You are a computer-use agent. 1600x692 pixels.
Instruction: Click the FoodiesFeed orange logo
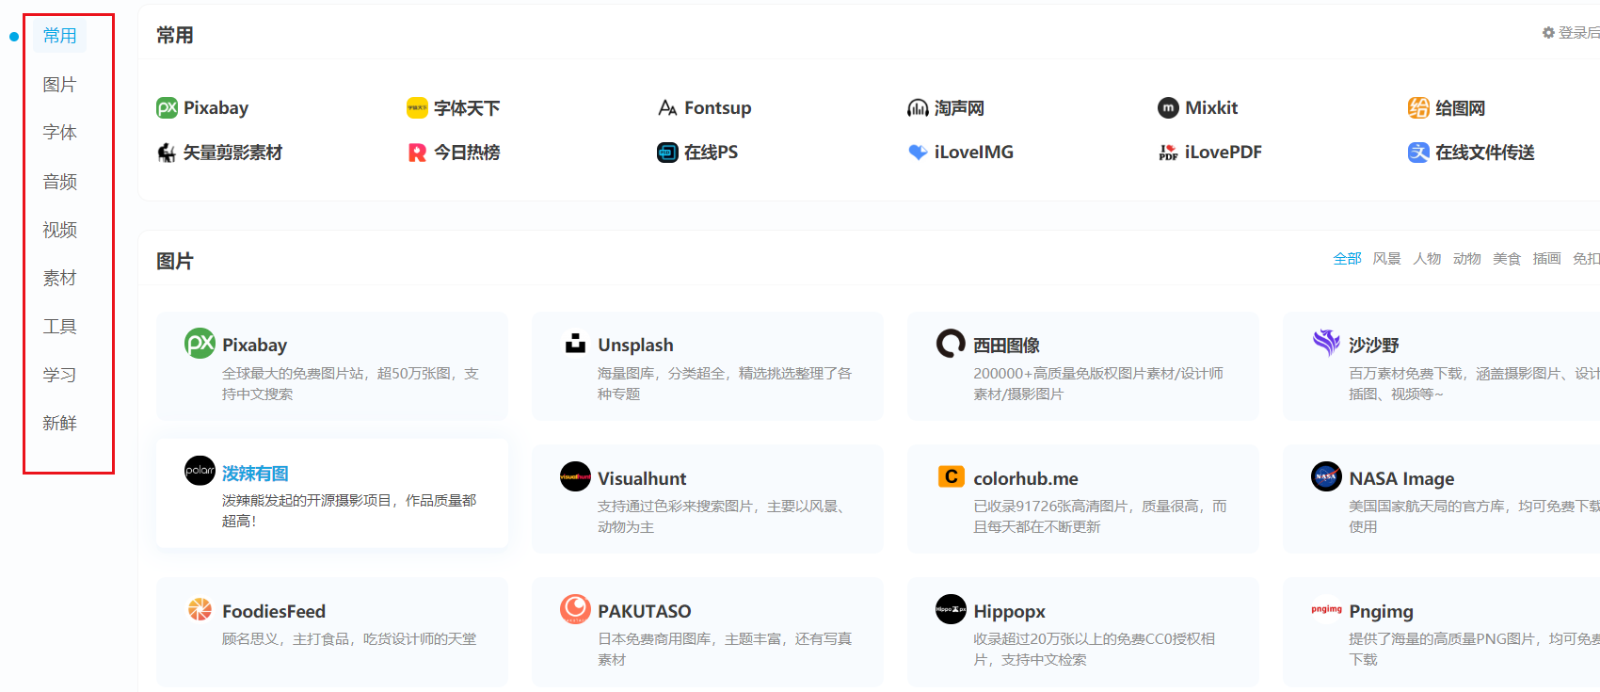pos(200,609)
